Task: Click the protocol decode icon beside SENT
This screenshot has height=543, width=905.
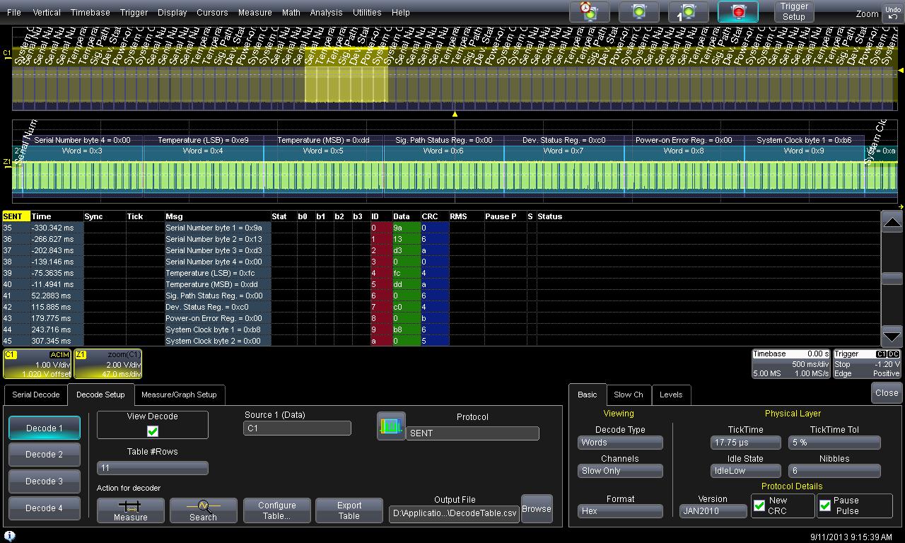Action: coord(391,426)
